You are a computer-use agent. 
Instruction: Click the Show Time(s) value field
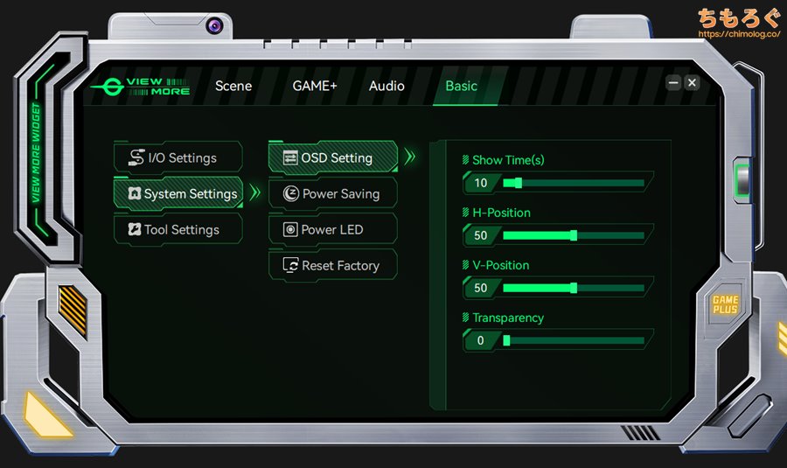(x=481, y=184)
